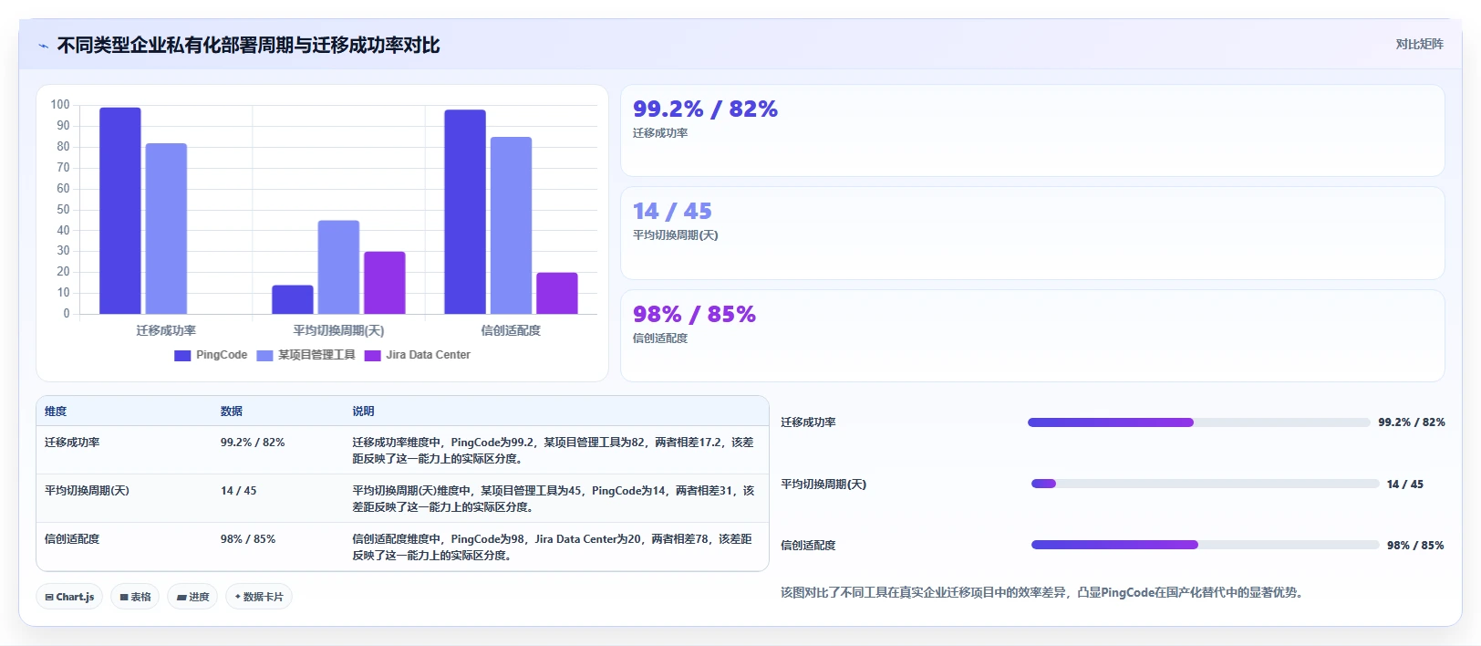This screenshot has width=1481, height=646.
Task: Click the 信创适配度 progress bar
Action: click(1205, 545)
